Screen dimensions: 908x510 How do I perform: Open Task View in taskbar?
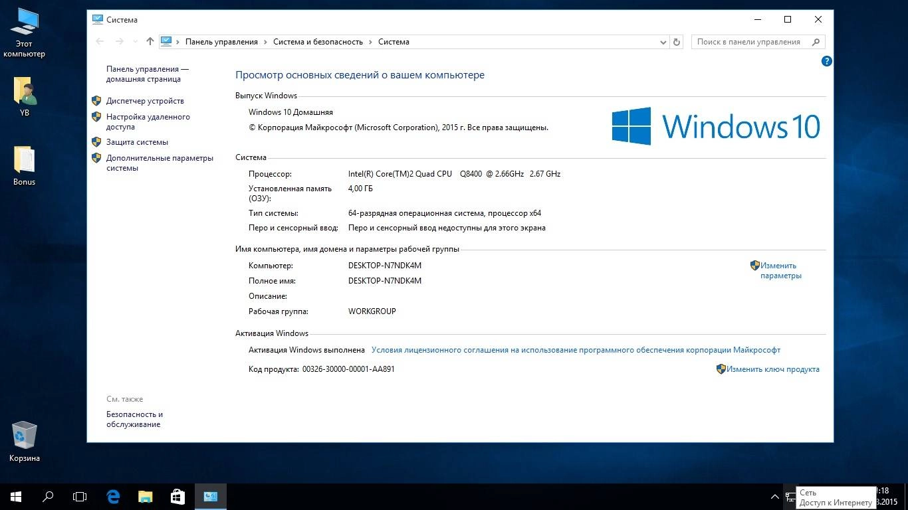80,496
